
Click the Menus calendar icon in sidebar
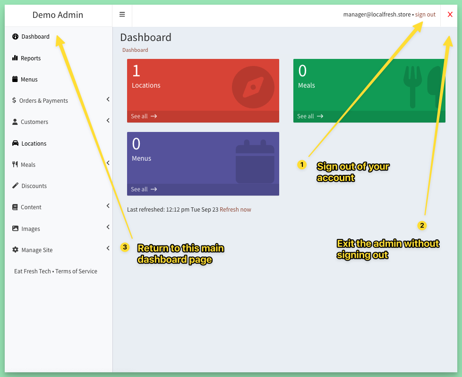(x=15, y=79)
